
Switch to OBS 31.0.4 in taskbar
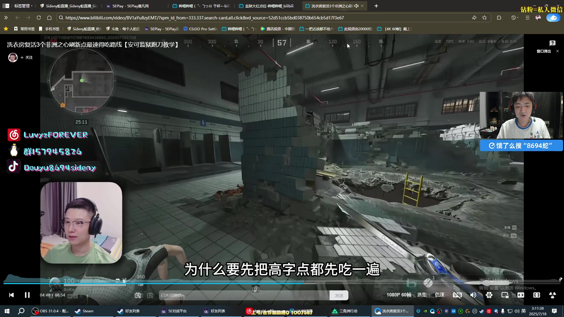(50, 311)
